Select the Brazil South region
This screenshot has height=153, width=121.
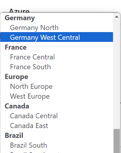point(57,145)
